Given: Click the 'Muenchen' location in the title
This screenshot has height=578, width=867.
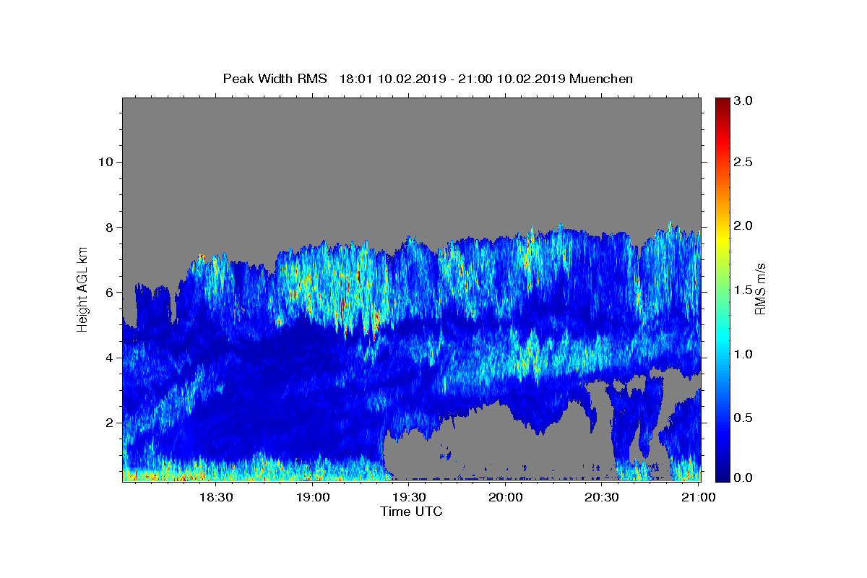Looking at the screenshot, I should 601,79.
